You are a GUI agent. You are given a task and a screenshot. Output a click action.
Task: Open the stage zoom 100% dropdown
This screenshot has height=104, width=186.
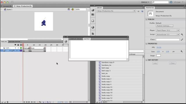[x=88, y=9]
